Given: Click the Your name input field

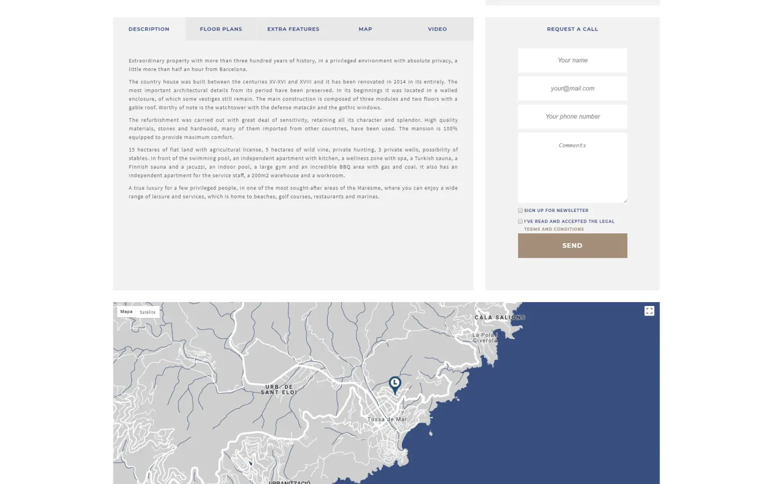Looking at the screenshot, I should point(572,60).
